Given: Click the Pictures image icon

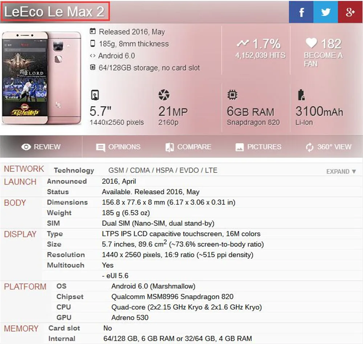Looking at the screenshot, I should point(240,147).
